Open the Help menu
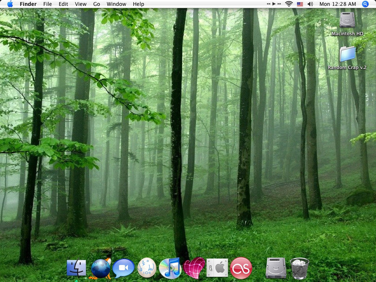 (138, 4)
